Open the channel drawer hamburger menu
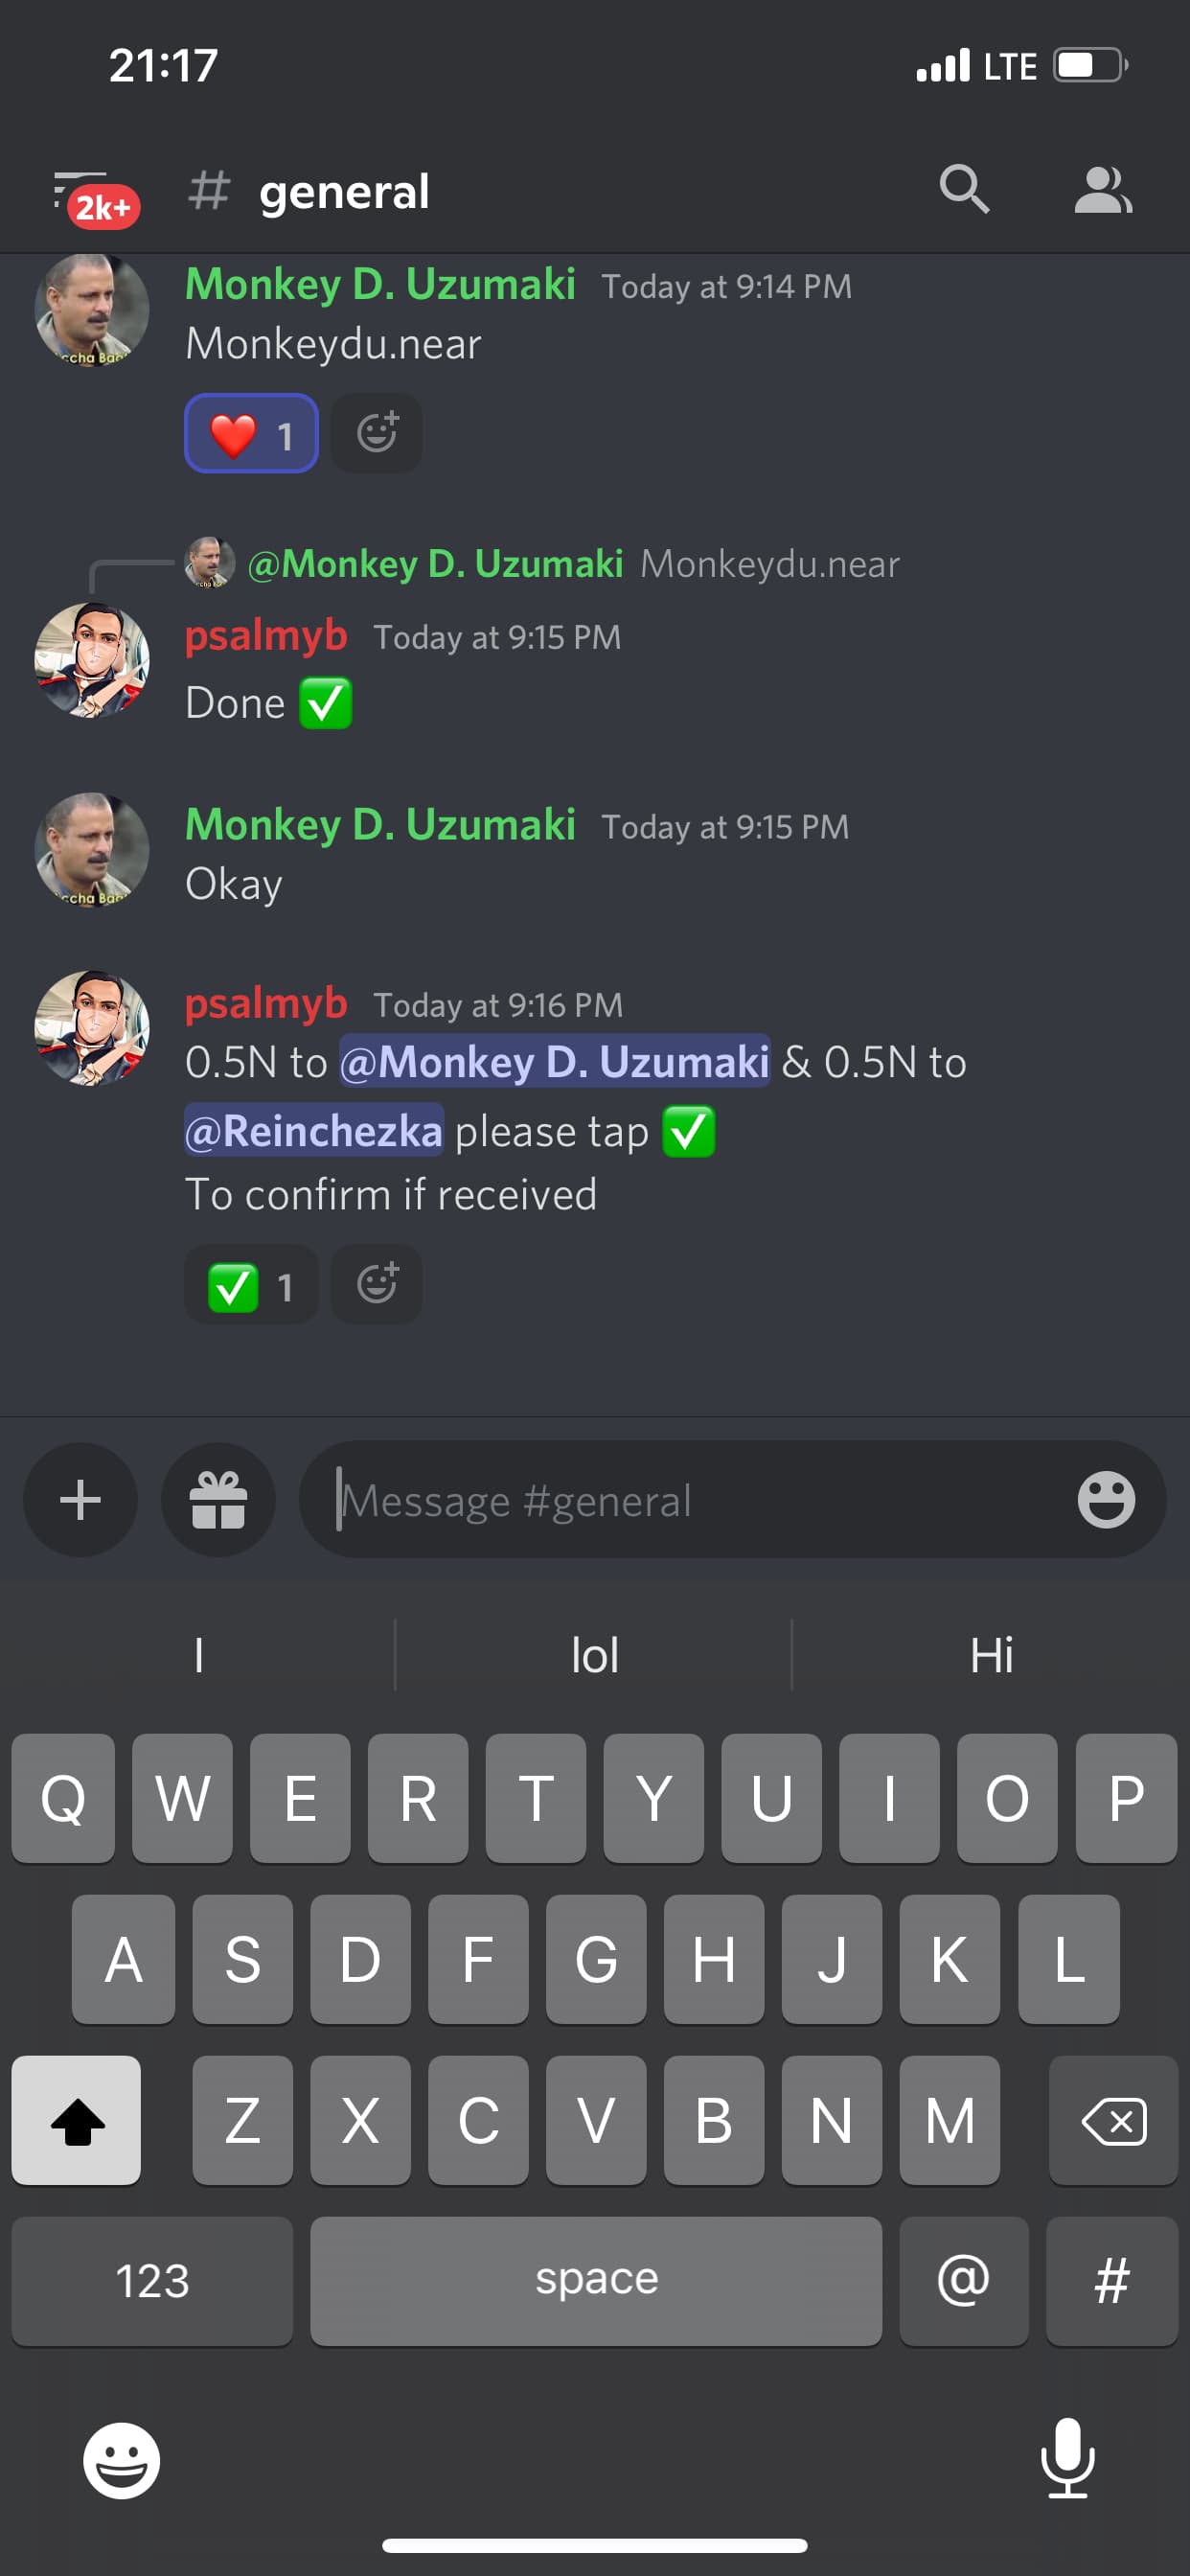1190x2576 pixels. [x=93, y=195]
